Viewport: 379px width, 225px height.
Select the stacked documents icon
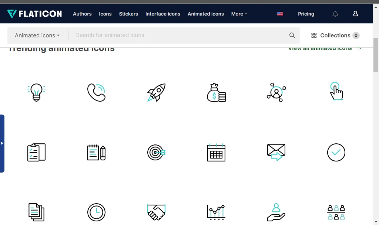tap(37, 212)
